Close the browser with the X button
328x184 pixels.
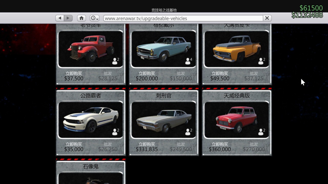(267, 18)
